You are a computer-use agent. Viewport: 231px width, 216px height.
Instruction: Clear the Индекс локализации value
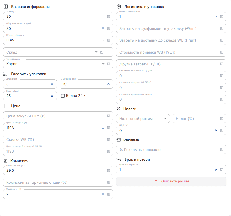click(216, 17)
